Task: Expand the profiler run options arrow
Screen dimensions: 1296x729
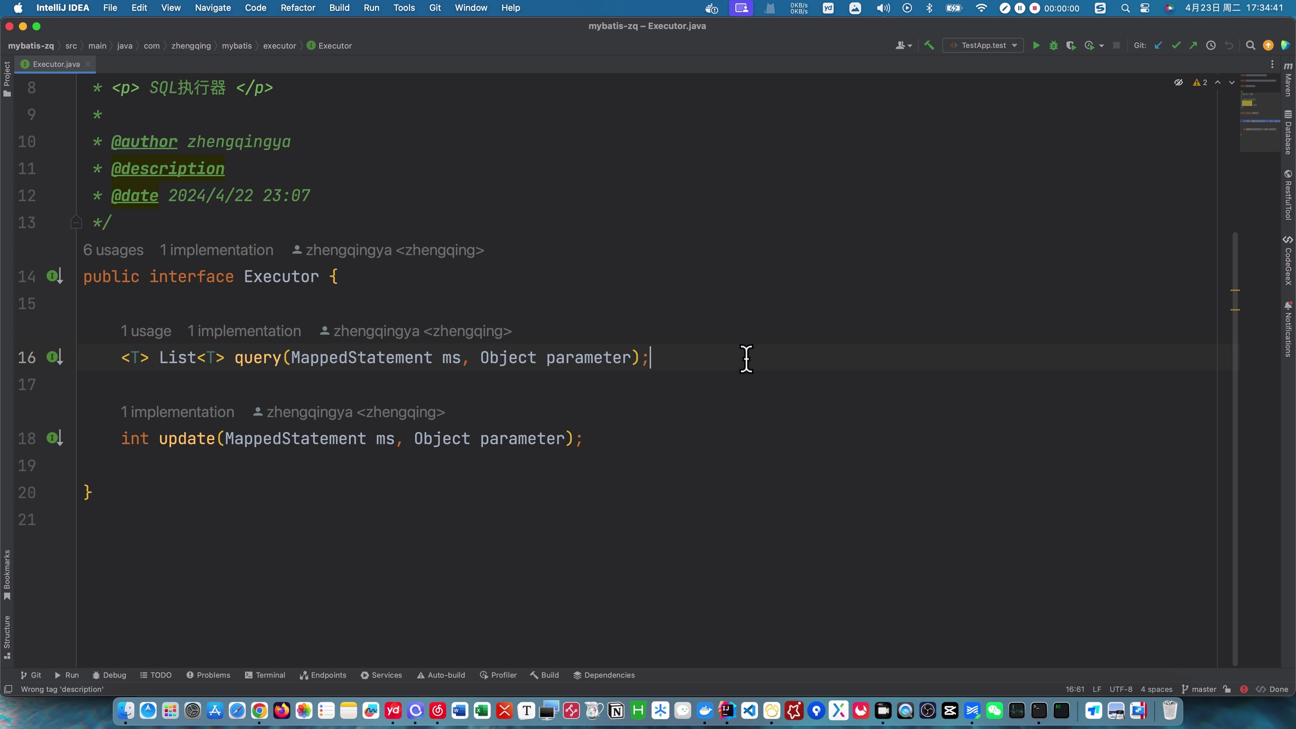Action: tap(1102, 45)
